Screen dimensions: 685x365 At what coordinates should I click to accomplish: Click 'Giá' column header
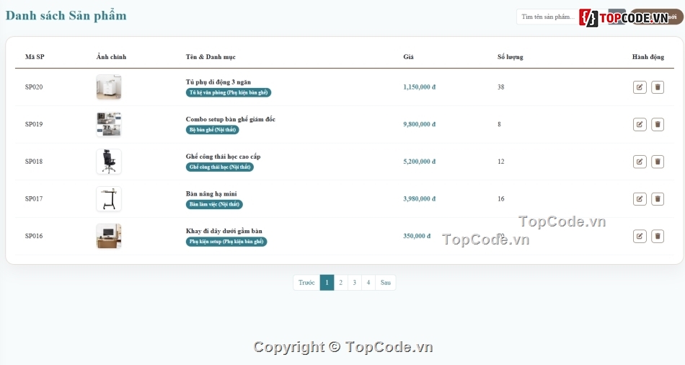tap(408, 57)
